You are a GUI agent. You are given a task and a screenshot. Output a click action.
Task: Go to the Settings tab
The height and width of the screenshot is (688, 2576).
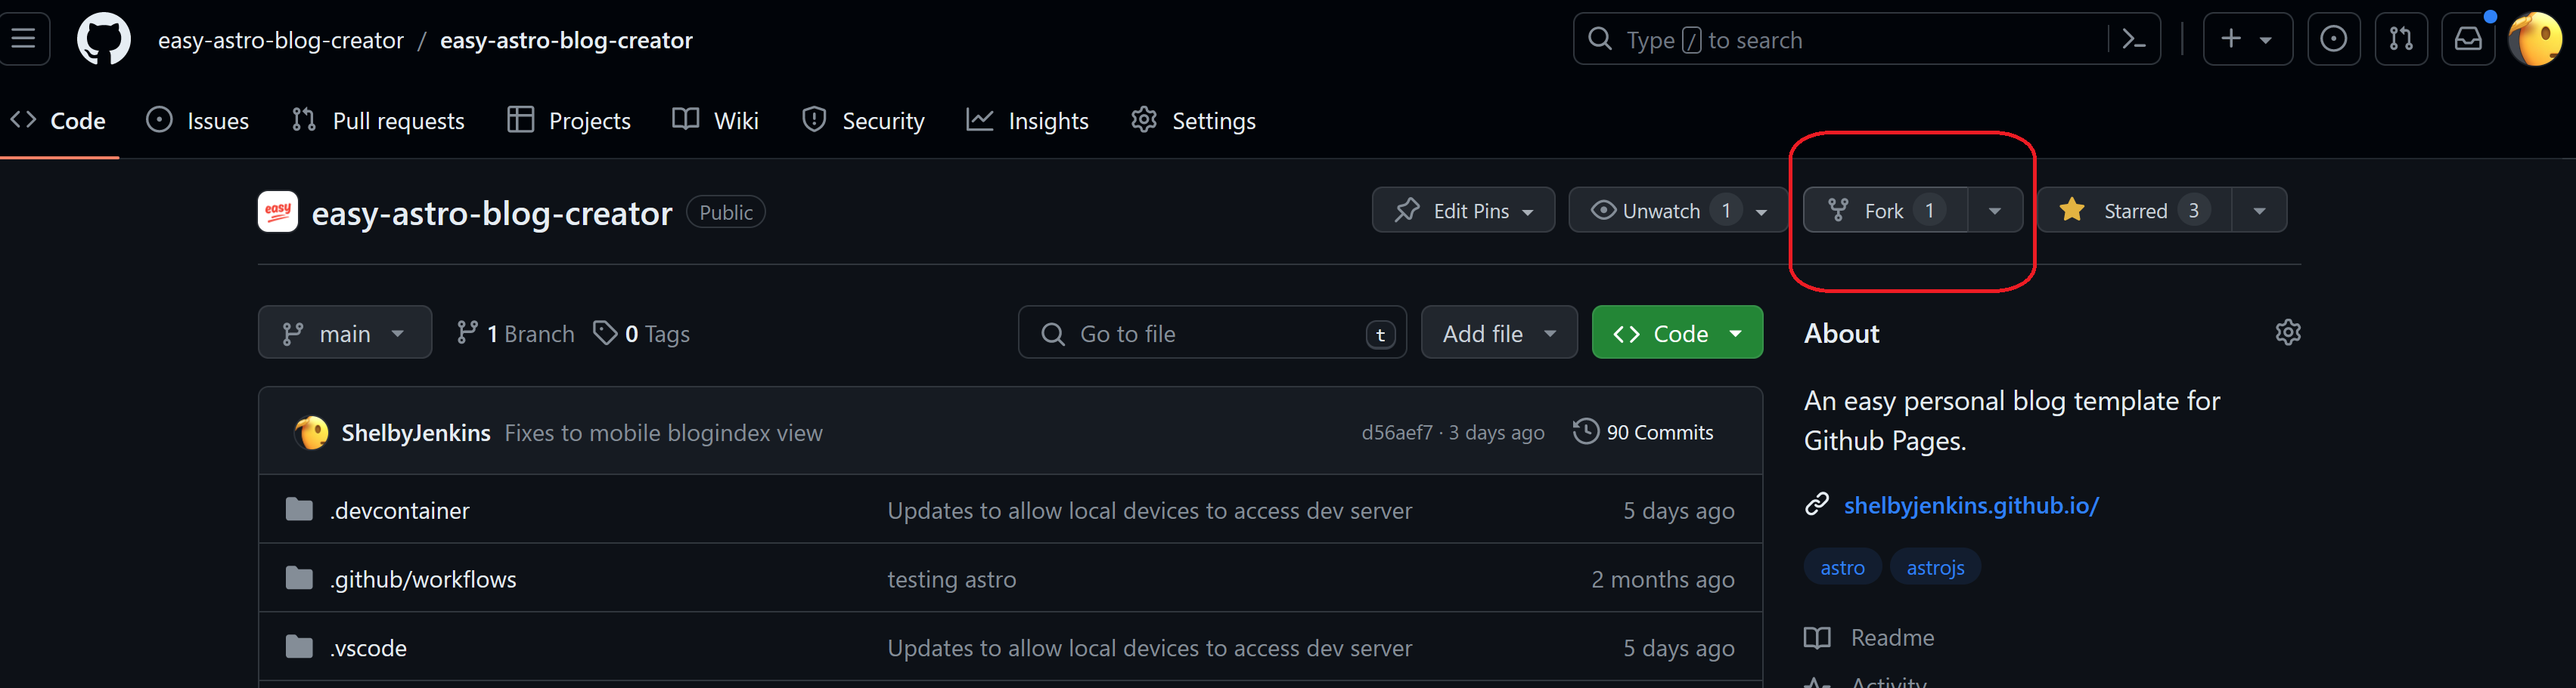(1194, 121)
